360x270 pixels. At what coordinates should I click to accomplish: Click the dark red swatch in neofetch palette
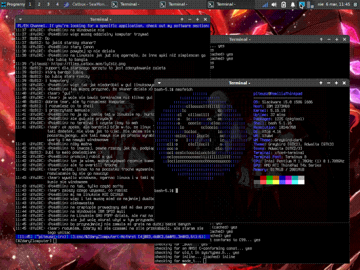coord(263,178)
